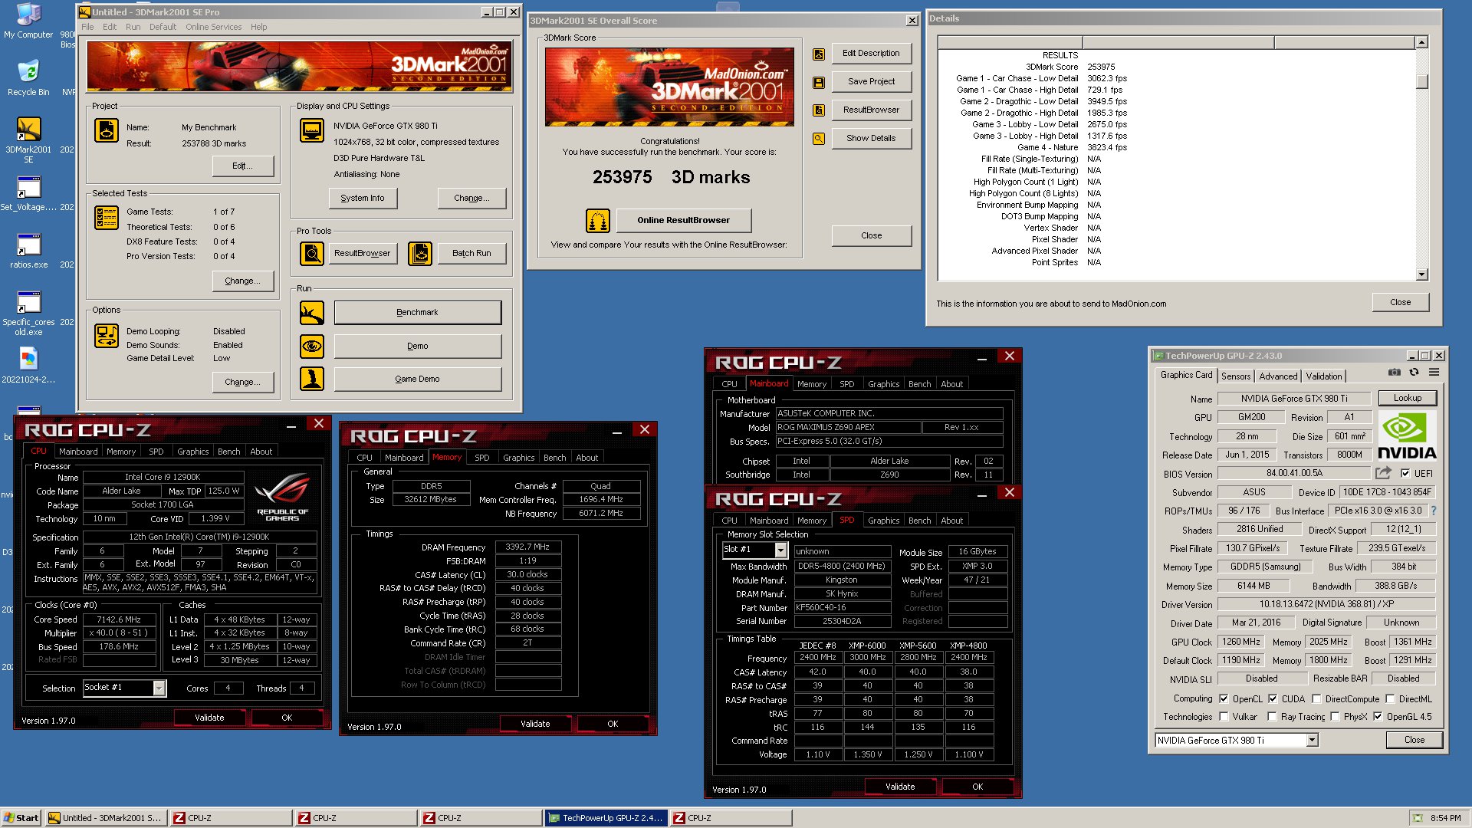Click the Display and CPU Settings monitor icon

(312, 131)
